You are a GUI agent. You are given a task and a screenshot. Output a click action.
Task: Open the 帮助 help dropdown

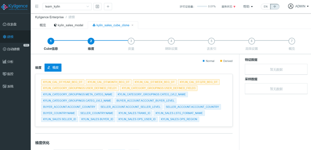[248, 7]
